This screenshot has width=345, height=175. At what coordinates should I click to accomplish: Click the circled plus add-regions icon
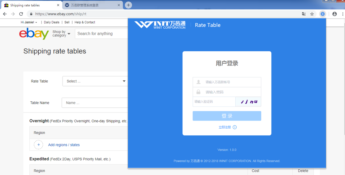(x=39, y=145)
